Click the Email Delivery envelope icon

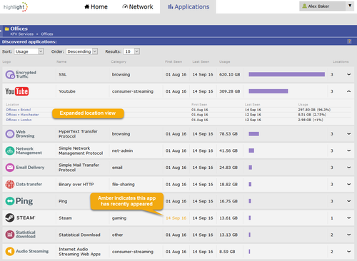[x=10, y=168]
